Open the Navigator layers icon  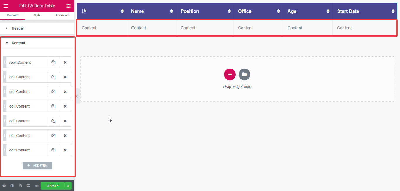tap(12, 186)
